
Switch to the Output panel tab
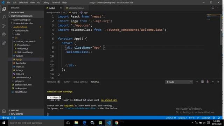pyautogui.click(x=67, y=82)
